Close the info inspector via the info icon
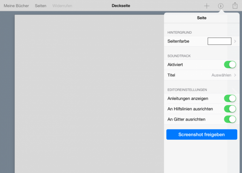This screenshot has width=242, height=173. [221, 6]
